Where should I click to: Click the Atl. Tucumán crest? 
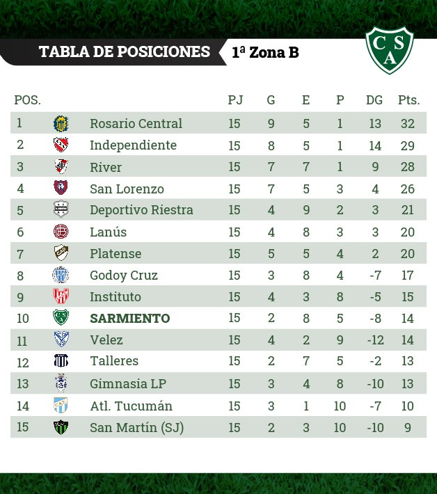click(x=61, y=406)
